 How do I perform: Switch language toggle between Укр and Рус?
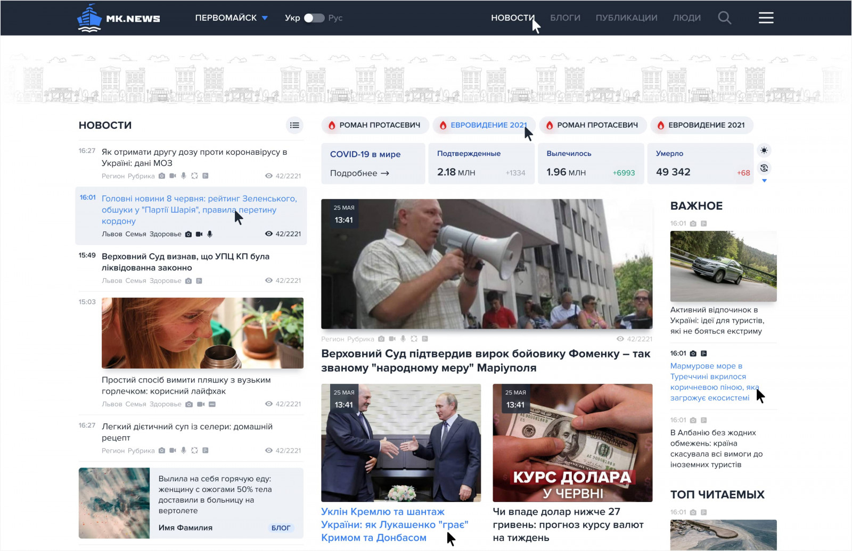click(314, 18)
